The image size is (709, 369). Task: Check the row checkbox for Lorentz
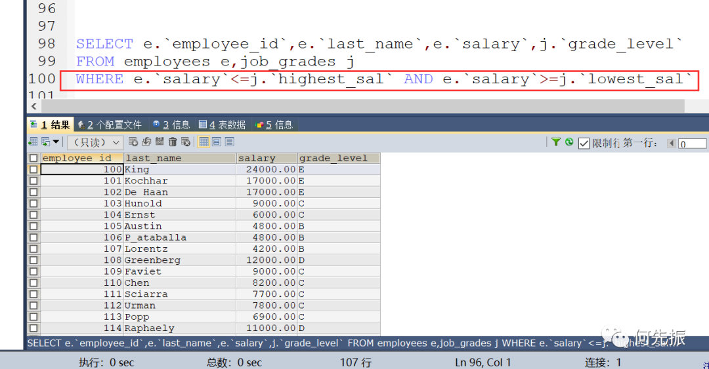(33, 249)
